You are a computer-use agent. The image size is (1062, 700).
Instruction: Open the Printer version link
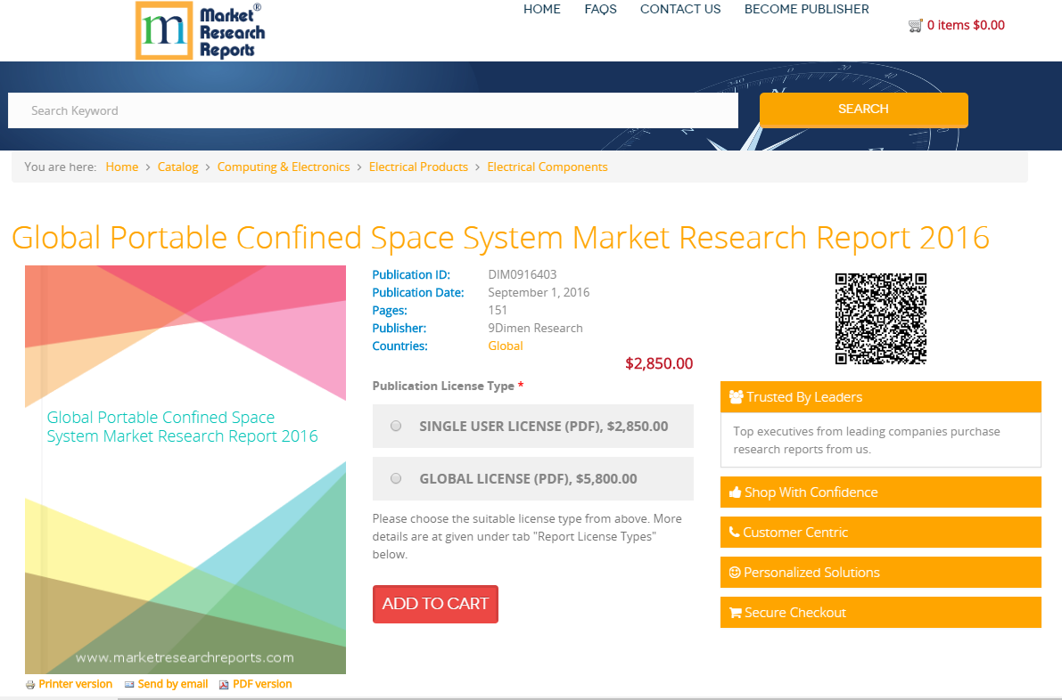[75, 685]
